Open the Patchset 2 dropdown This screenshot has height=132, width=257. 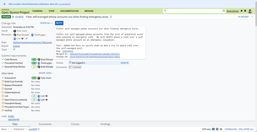pos(21,129)
